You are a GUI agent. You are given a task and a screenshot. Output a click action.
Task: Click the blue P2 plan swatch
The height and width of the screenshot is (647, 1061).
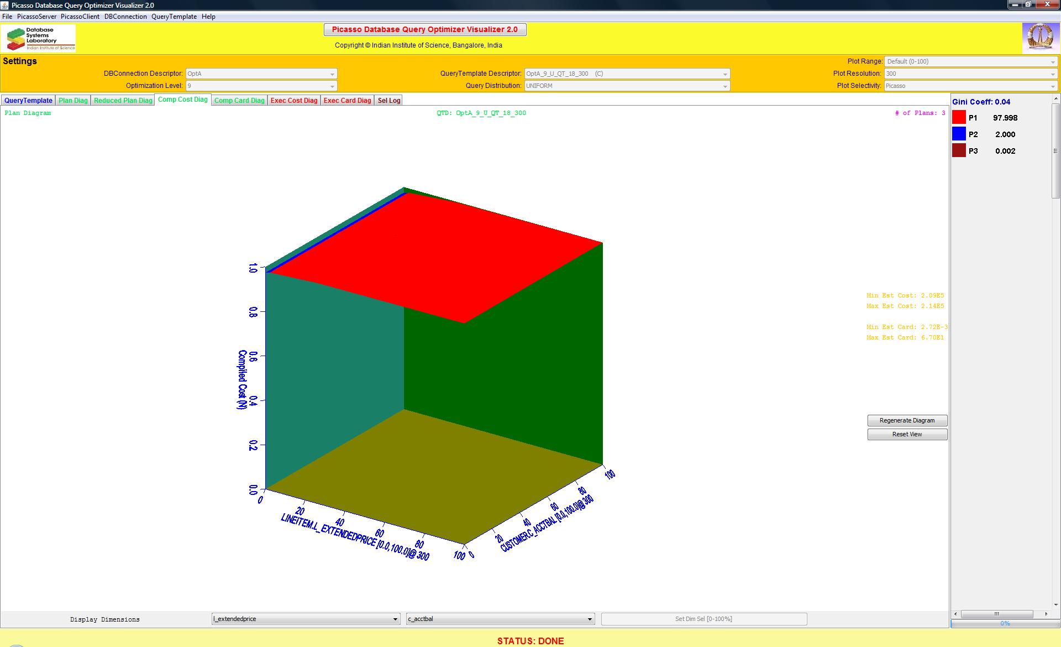click(x=959, y=134)
